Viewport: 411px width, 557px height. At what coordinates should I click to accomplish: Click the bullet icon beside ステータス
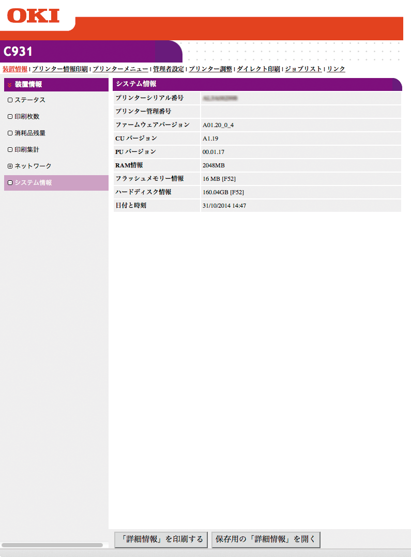pos(10,100)
